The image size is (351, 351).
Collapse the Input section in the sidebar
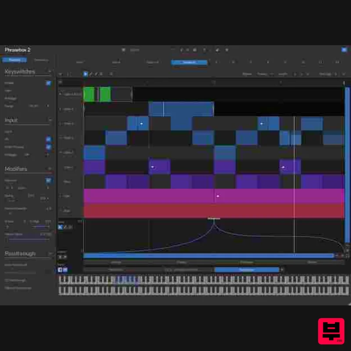tap(51, 120)
